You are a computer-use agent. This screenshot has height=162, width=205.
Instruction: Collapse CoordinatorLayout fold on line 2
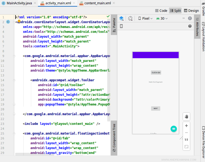tap(14, 22)
